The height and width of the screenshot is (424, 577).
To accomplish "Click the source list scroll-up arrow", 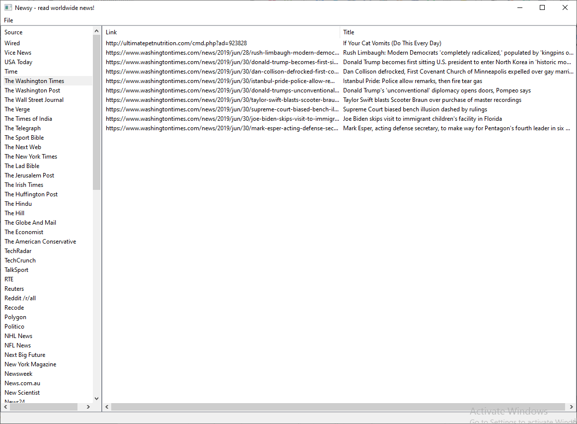I will (x=96, y=31).
